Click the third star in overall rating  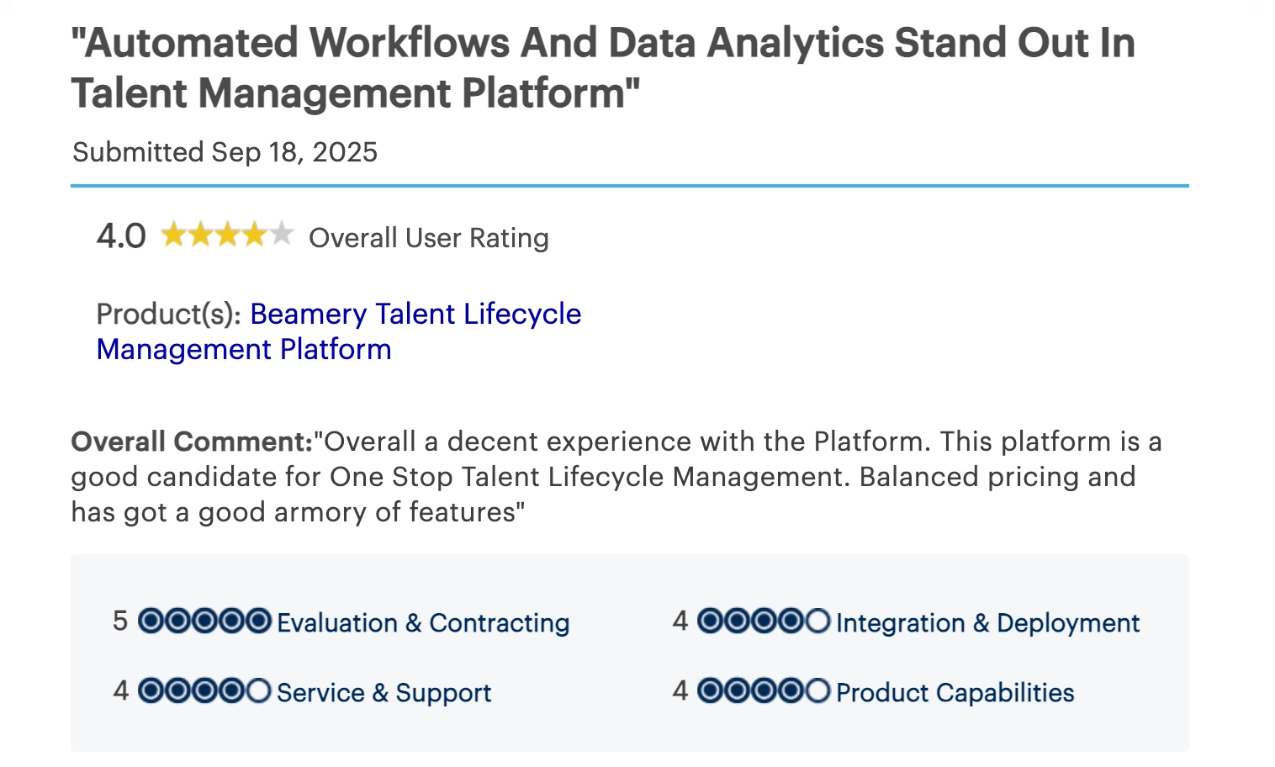(x=227, y=235)
